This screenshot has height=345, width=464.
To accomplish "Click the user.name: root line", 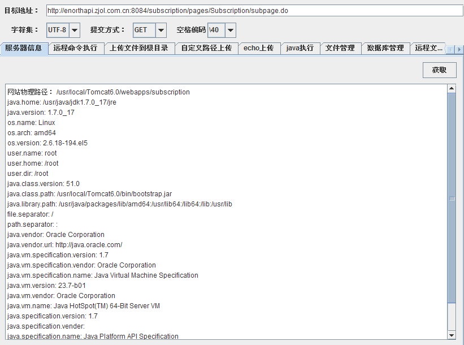I will pyautogui.click(x=32, y=153).
